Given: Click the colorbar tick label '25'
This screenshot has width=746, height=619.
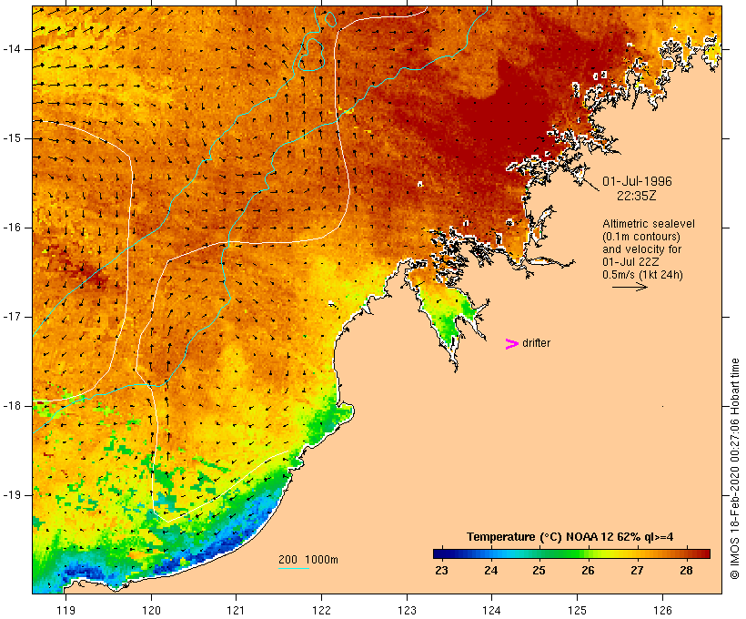Looking at the screenshot, I should tap(539, 571).
